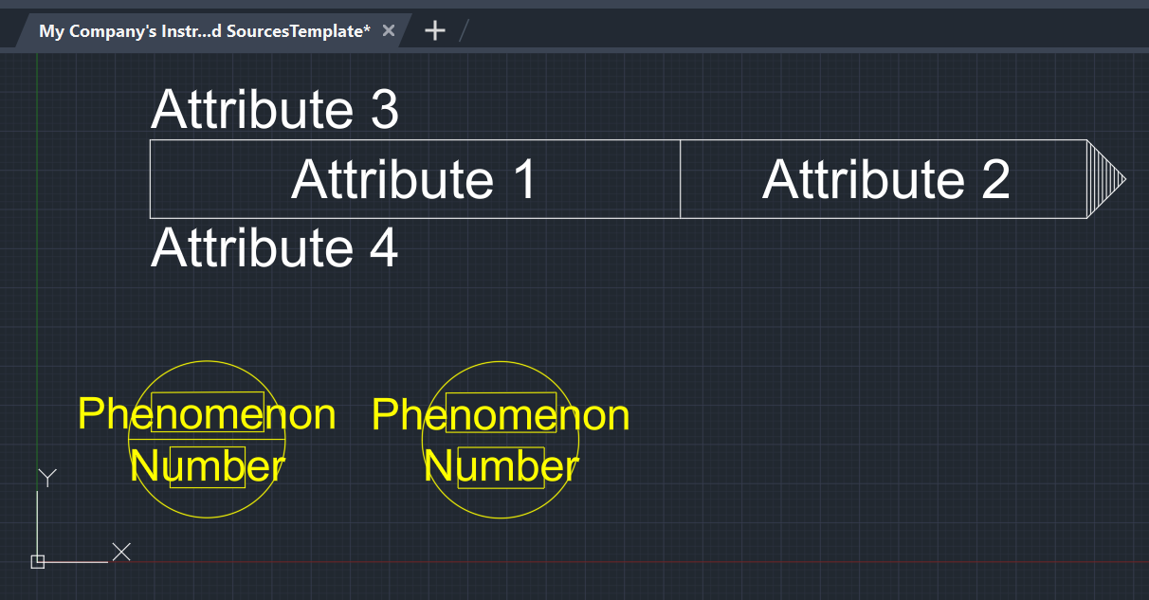Pick the Attribute 3 label above the box

click(x=274, y=110)
